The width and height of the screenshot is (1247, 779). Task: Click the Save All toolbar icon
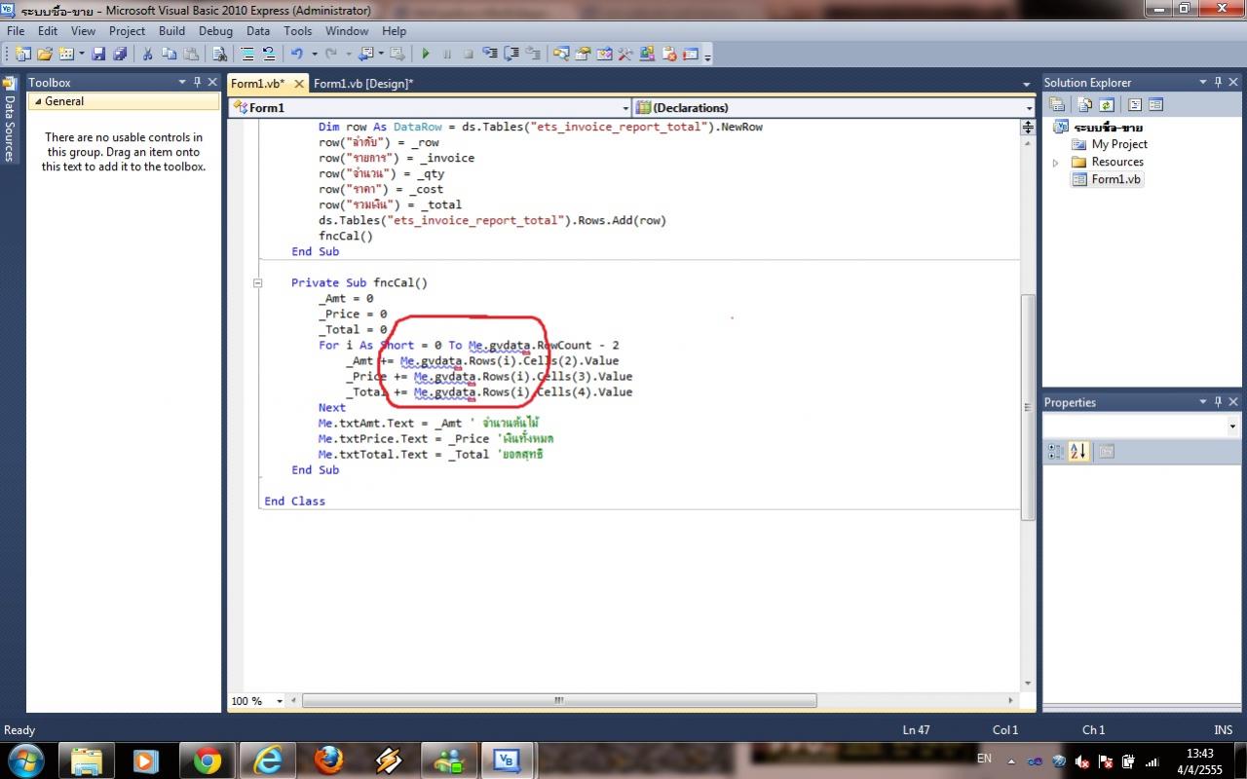click(x=119, y=55)
